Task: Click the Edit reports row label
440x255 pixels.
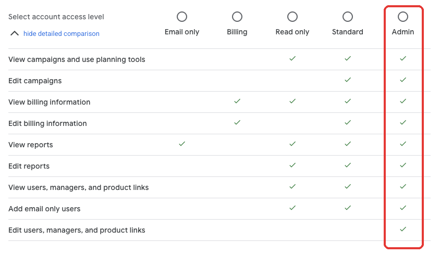Action: [x=29, y=166]
